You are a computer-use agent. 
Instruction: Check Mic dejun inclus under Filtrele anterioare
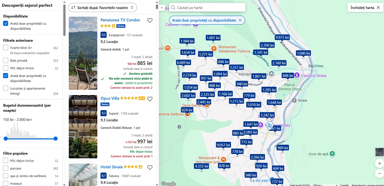click(6, 68)
